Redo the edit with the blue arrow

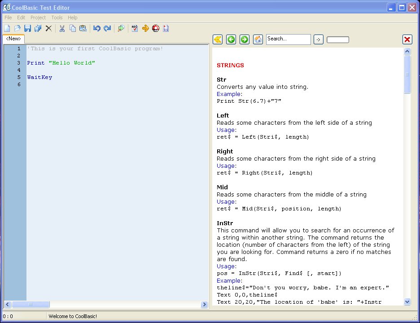click(107, 28)
